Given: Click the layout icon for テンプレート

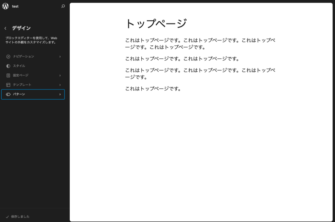Looking at the screenshot, I should point(8,85).
